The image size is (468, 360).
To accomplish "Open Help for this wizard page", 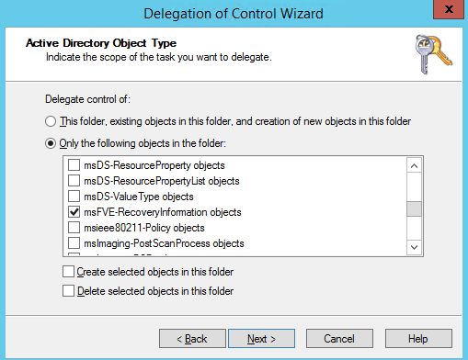I will coord(418,339).
